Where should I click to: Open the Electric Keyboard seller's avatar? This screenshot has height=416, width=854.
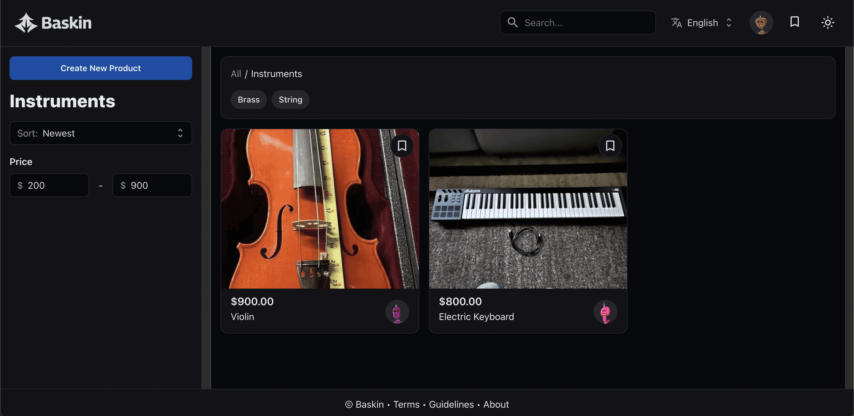click(x=605, y=312)
